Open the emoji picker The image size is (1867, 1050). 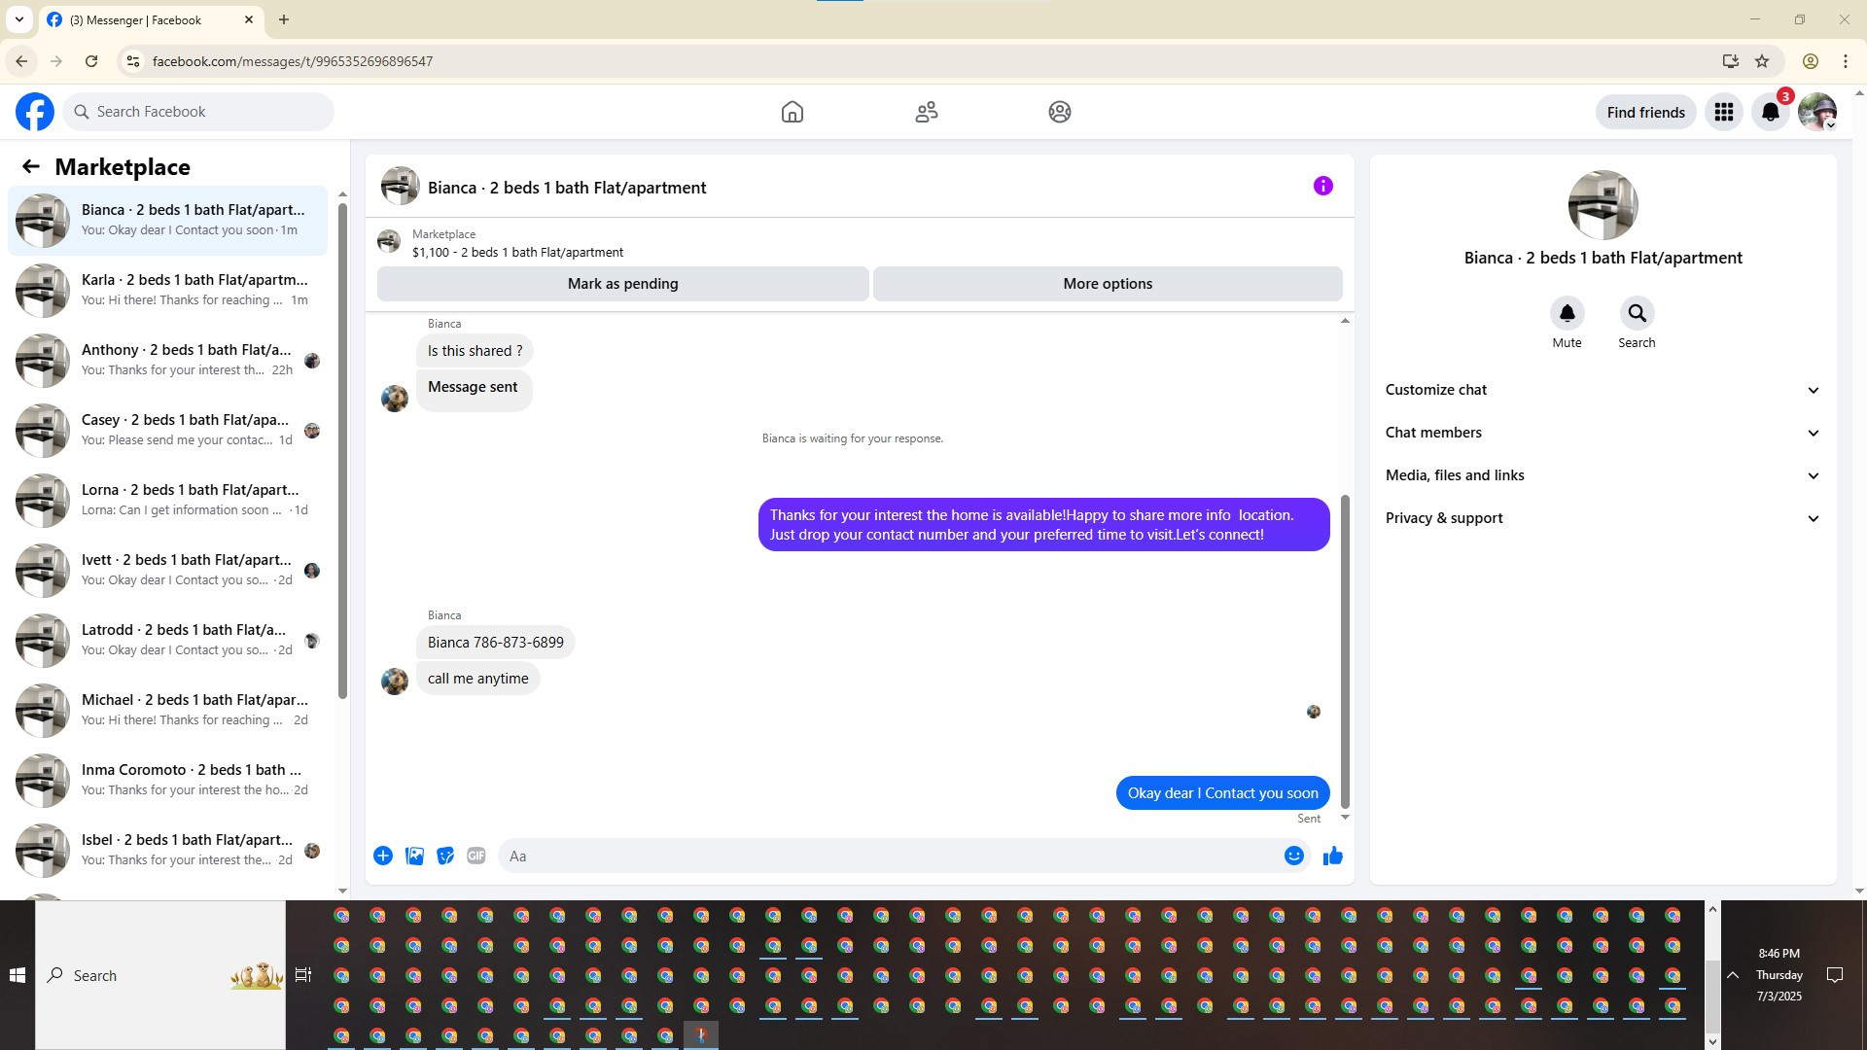1293,856
